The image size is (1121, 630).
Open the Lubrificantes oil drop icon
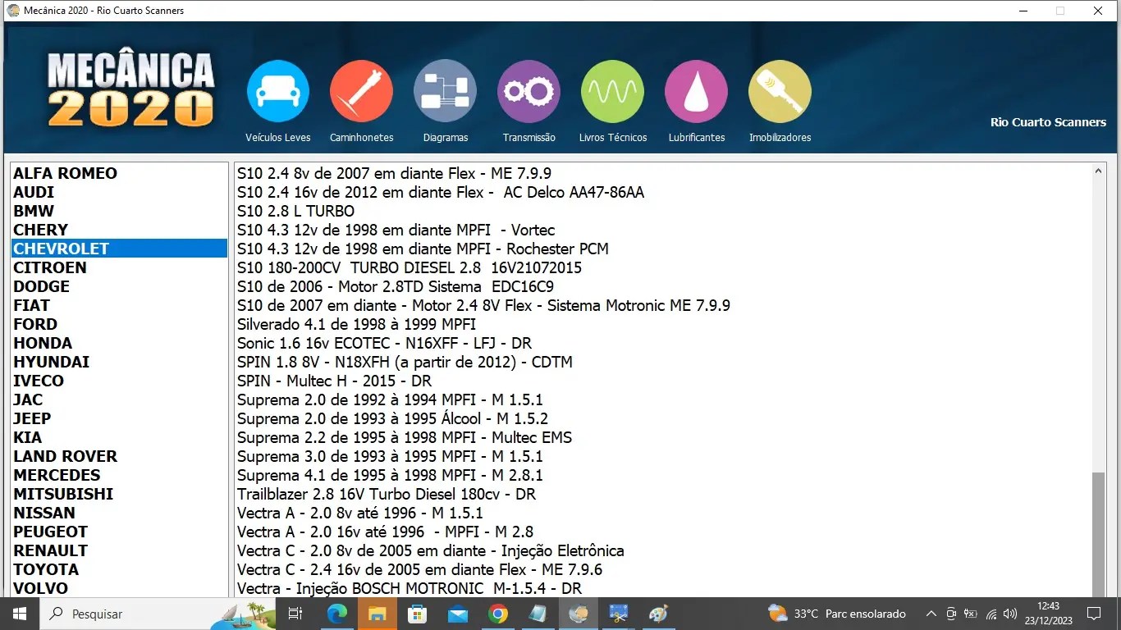(x=696, y=91)
